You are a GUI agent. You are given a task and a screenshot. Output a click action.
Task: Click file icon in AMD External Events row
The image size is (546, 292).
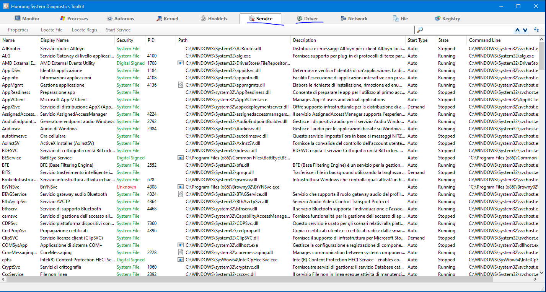(181, 63)
